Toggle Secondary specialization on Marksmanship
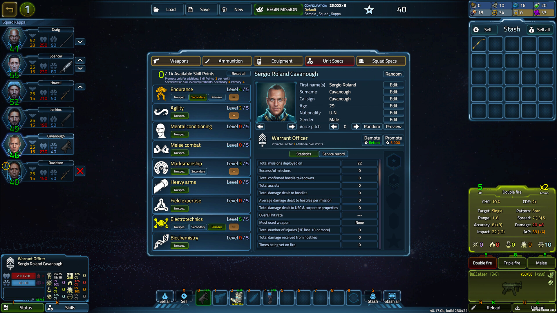 (x=198, y=171)
